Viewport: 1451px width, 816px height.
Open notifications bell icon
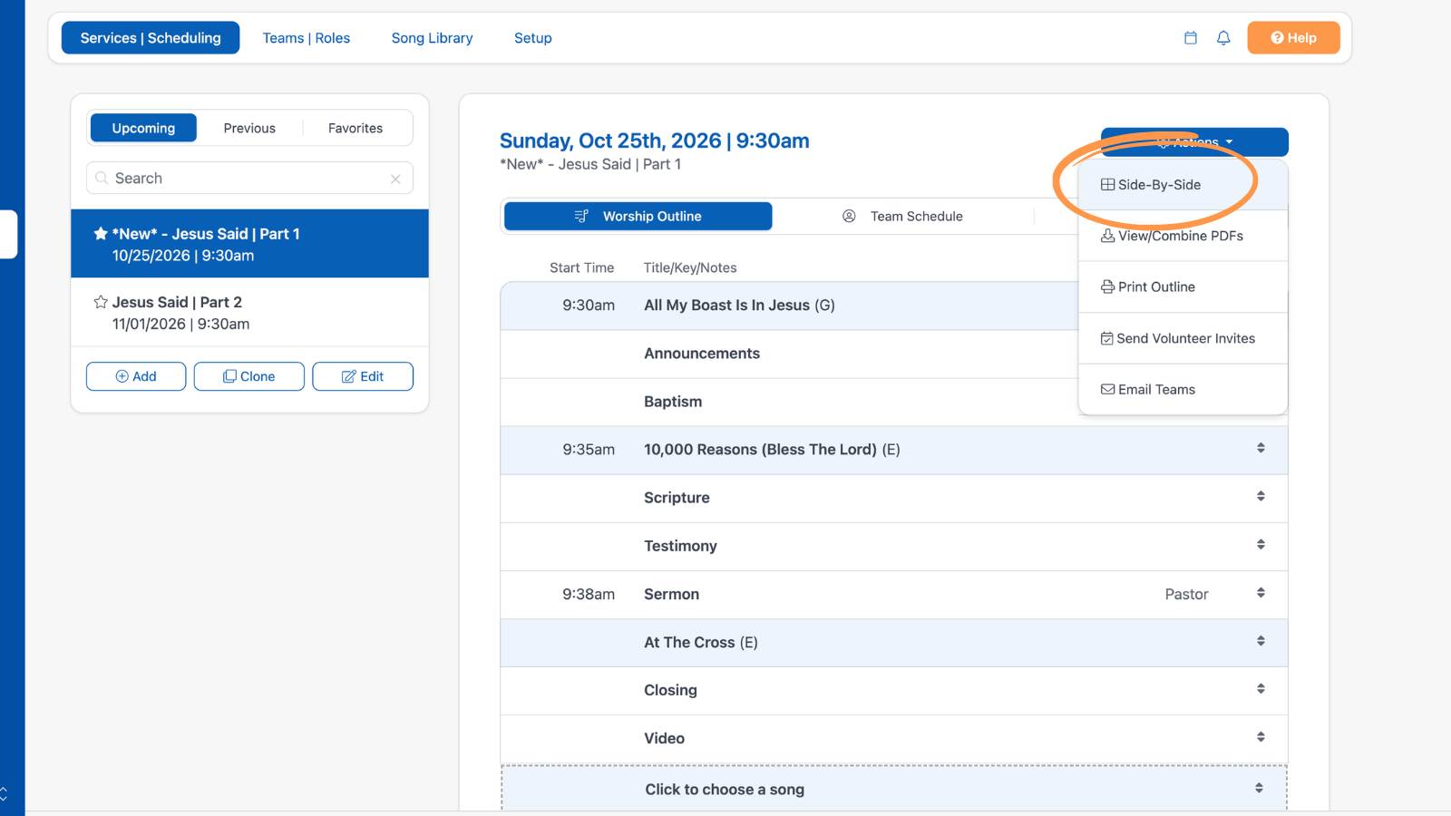coord(1223,38)
